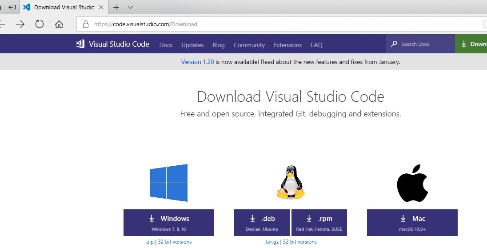The height and width of the screenshot is (248, 487).
Task: Select the Download Visual Studio tab
Action: tap(64, 7)
